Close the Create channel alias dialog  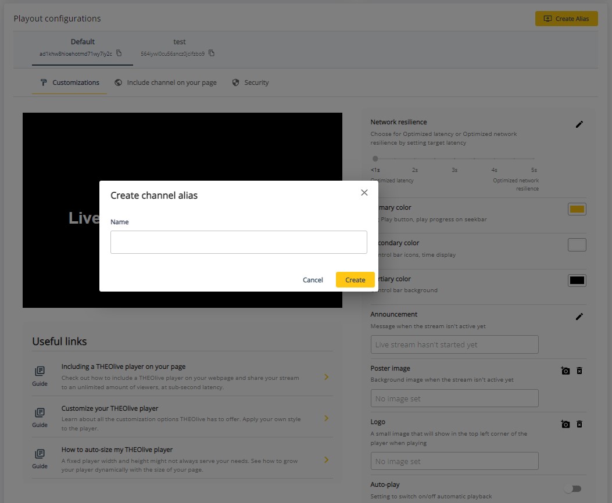(364, 192)
